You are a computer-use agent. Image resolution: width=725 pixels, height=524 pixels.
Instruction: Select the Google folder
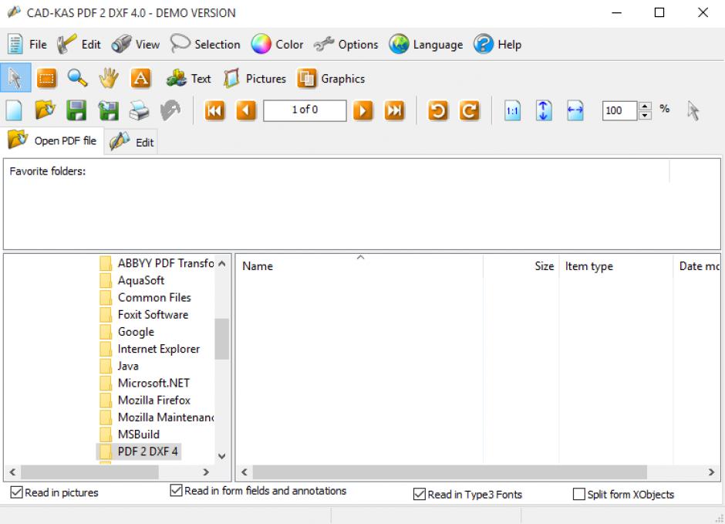[127, 332]
